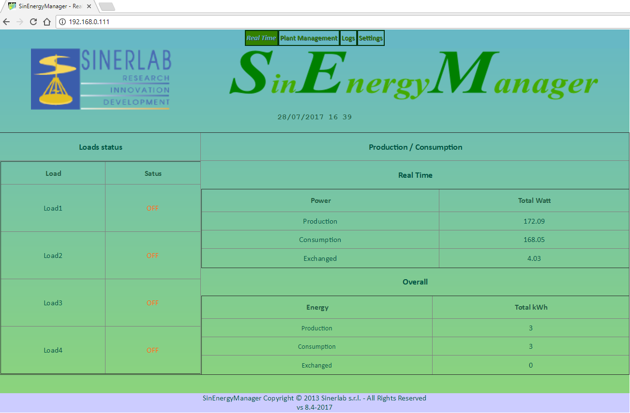The width and height of the screenshot is (630, 413).
Task: Select the Load4 row label
Action: 53,350
